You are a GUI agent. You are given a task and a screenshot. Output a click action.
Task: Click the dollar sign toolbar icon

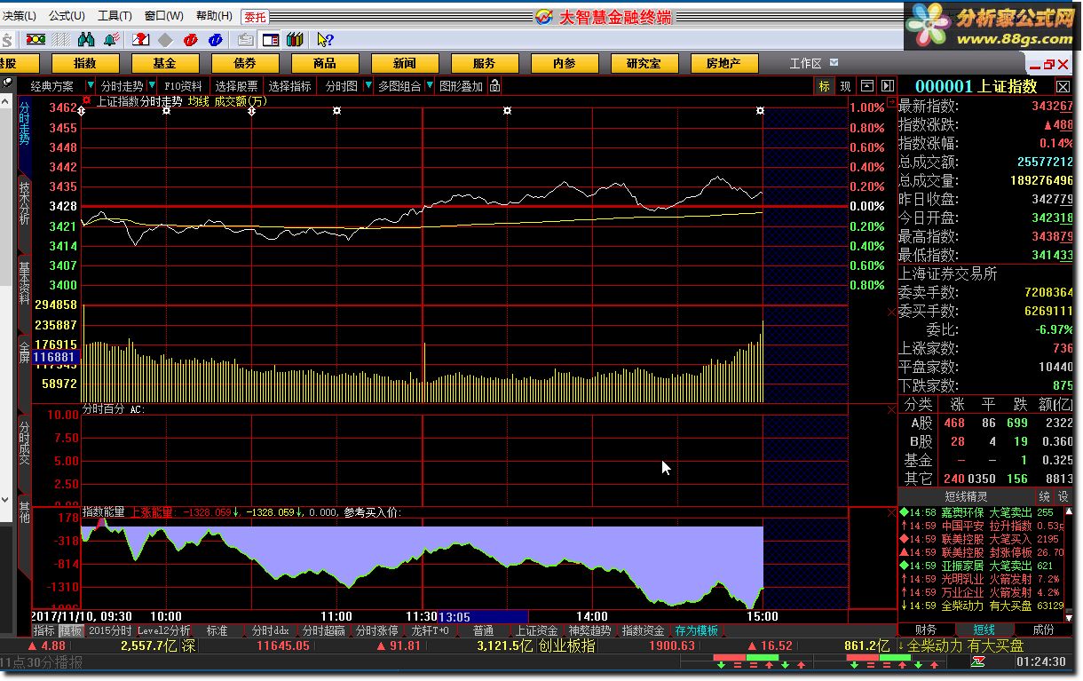[6, 39]
